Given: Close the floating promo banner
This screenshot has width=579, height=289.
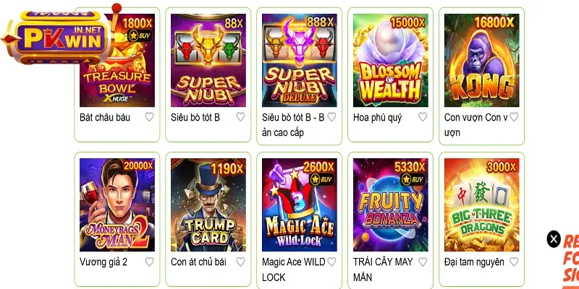Looking at the screenshot, I should tap(554, 239).
